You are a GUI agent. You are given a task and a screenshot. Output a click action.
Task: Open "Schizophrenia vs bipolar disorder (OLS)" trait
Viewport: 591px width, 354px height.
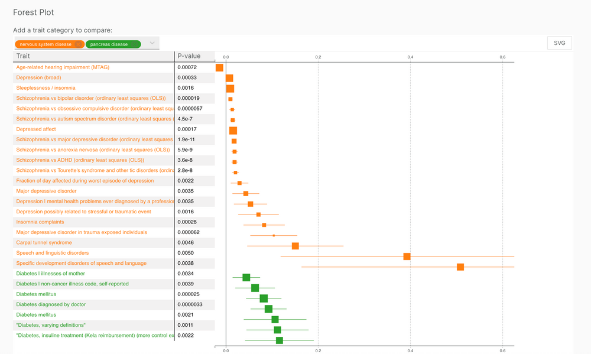point(90,98)
